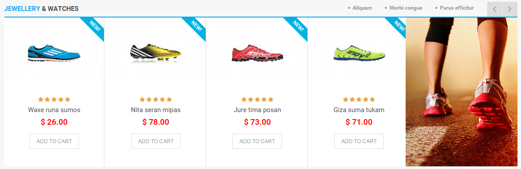This screenshot has width=521, height=169.
Task: Click the previous arrow in carousel header
Action: click(494, 9)
